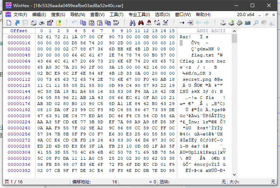Screen dimensions: 280x188
Task: Click the Replace text A-to-B icon
Action: [x=157, y=23]
